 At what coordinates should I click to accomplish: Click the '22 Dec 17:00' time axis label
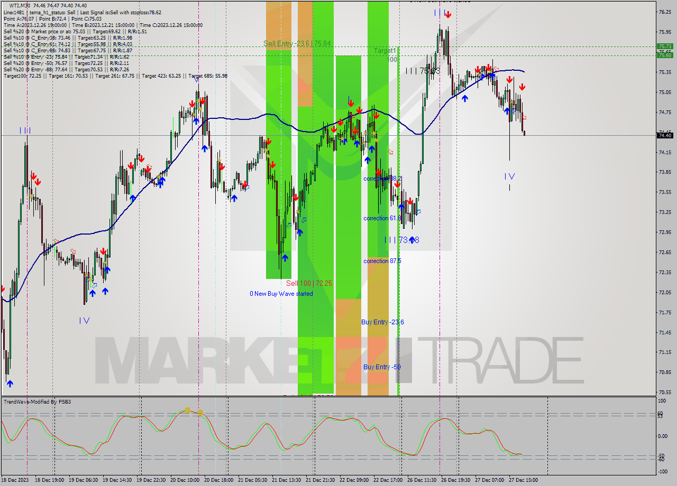click(388, 480)
